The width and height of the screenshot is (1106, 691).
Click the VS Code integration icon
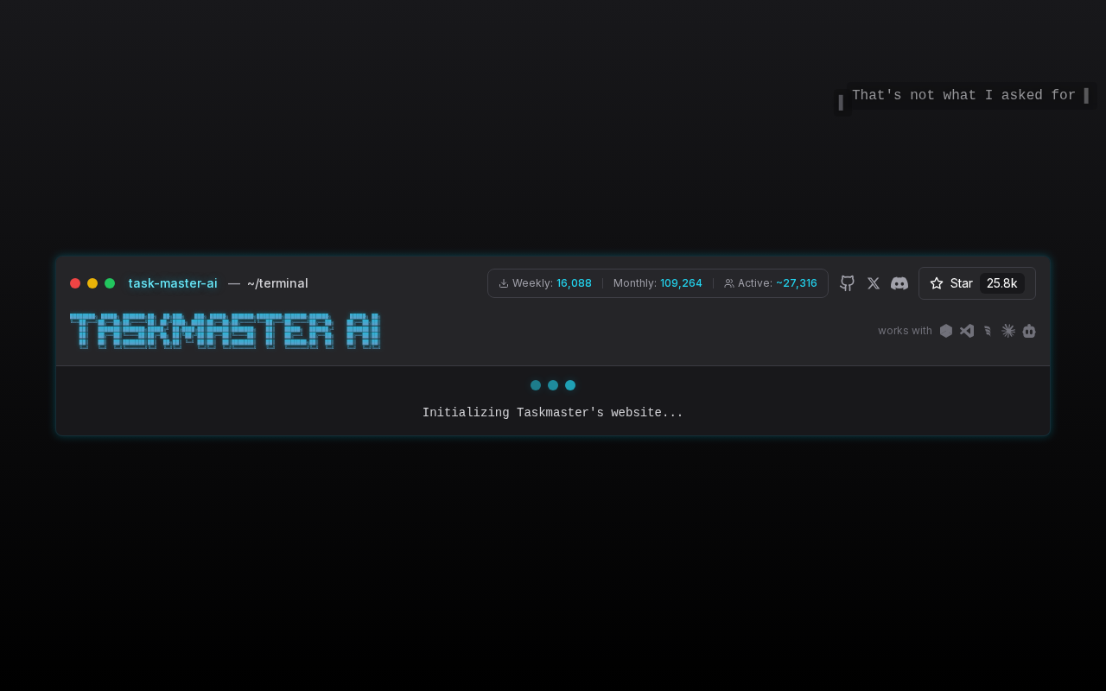point(966,330)
